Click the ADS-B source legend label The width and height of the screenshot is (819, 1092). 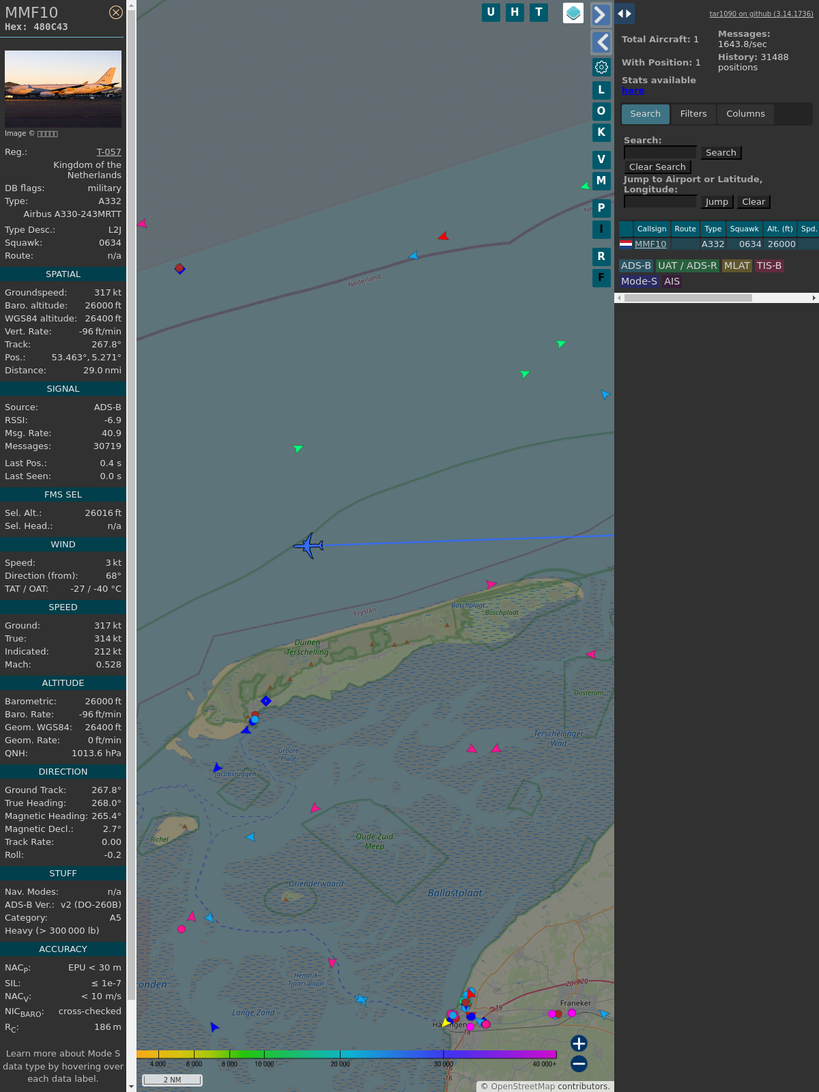(636, 266)
